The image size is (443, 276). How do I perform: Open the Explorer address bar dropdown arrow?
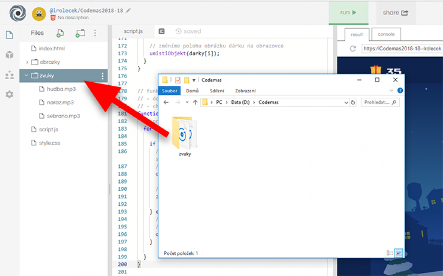346,103
